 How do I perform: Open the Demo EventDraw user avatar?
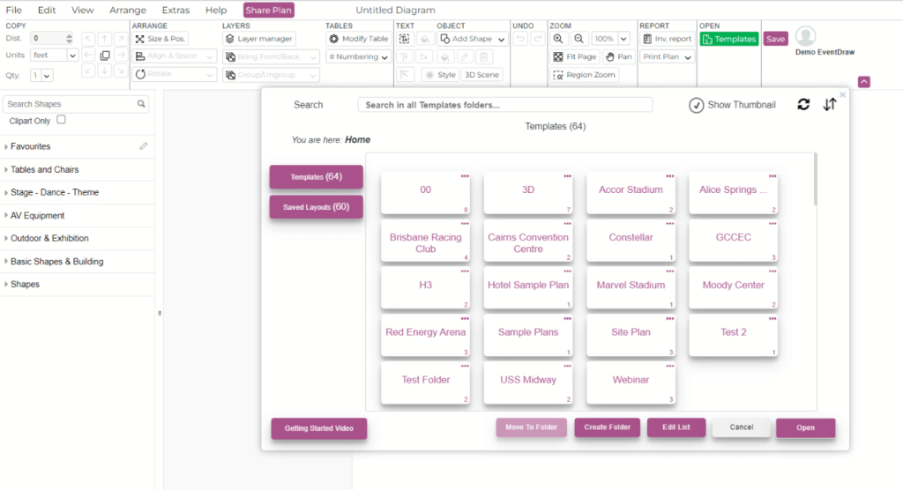tap(806, 36)
